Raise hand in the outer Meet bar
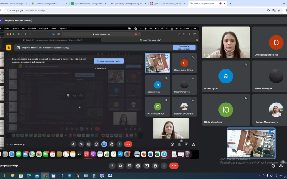The height and width of the screenshot is (179, 287). 155,166
